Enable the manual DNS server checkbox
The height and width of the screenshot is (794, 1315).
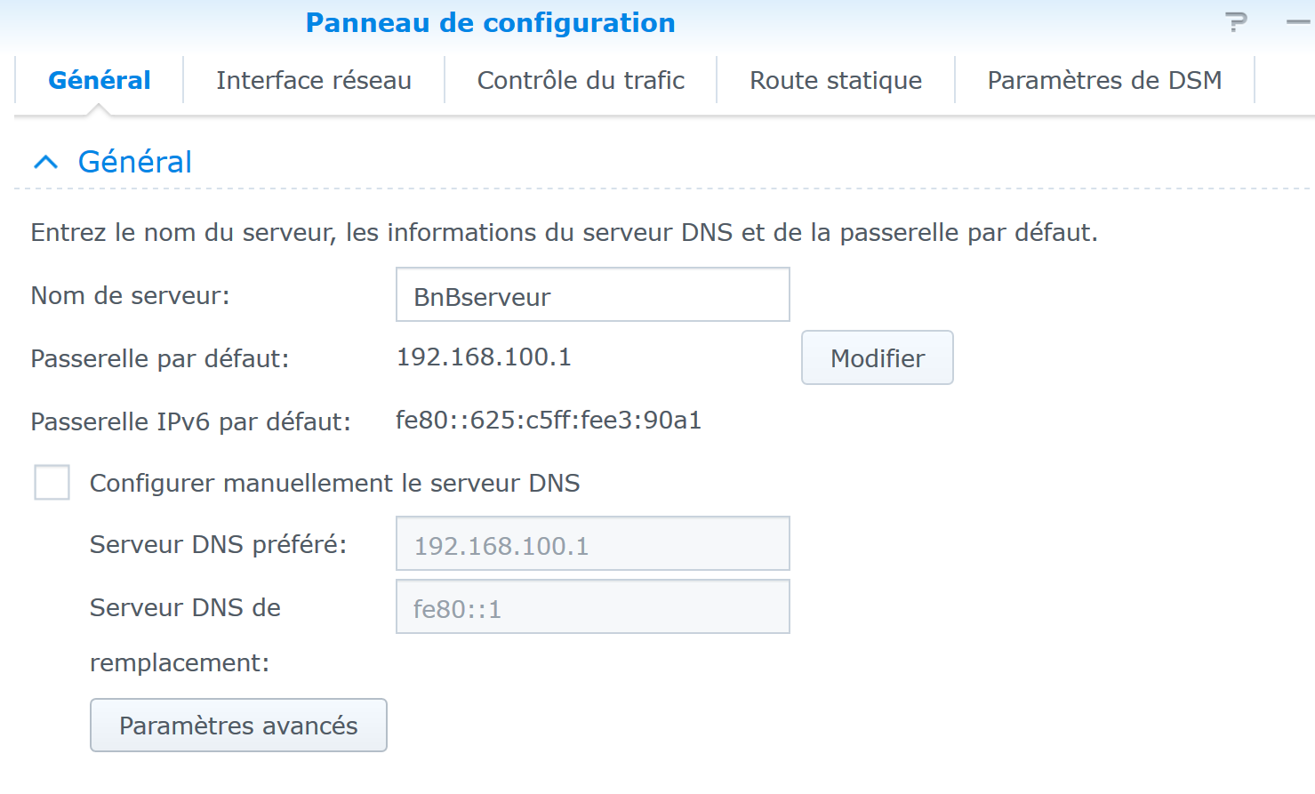pos(52,482)
